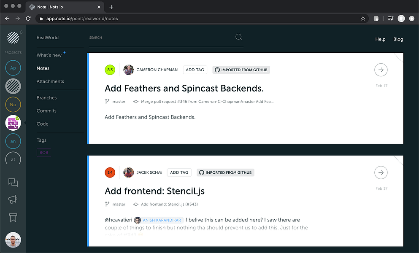
Task: Bookmark the page with the star icon
Action: point(363,19)
